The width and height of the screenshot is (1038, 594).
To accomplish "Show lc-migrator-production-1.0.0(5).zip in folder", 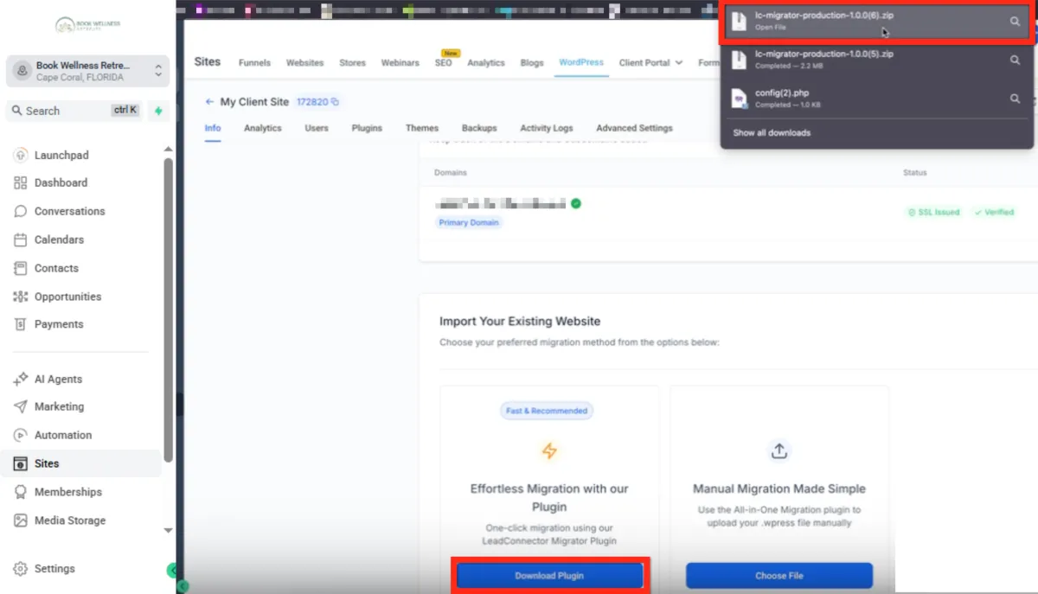I will [x=1015, y=60].
